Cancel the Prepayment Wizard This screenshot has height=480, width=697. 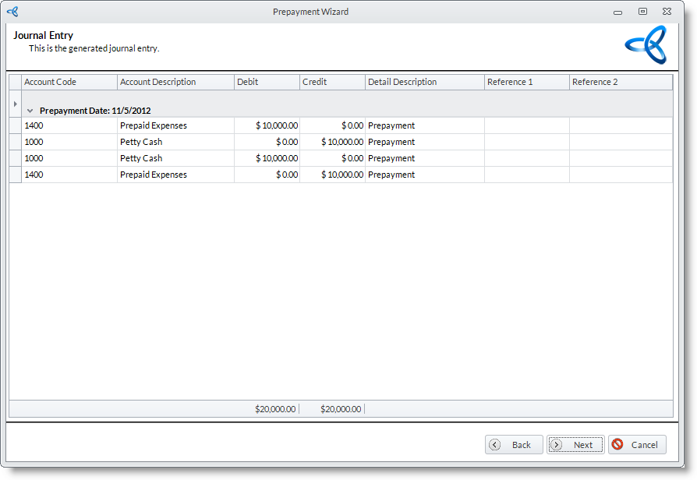click(637, 445)
